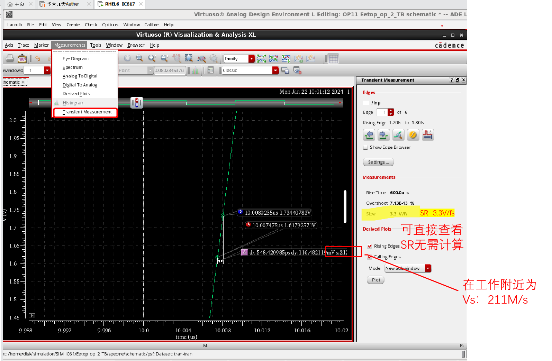This screenshot has width=552, height=361.
Task: Select Analog To Digital entry
Action: coord(80,76)
